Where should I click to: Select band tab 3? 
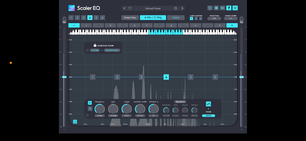(84, 18)
